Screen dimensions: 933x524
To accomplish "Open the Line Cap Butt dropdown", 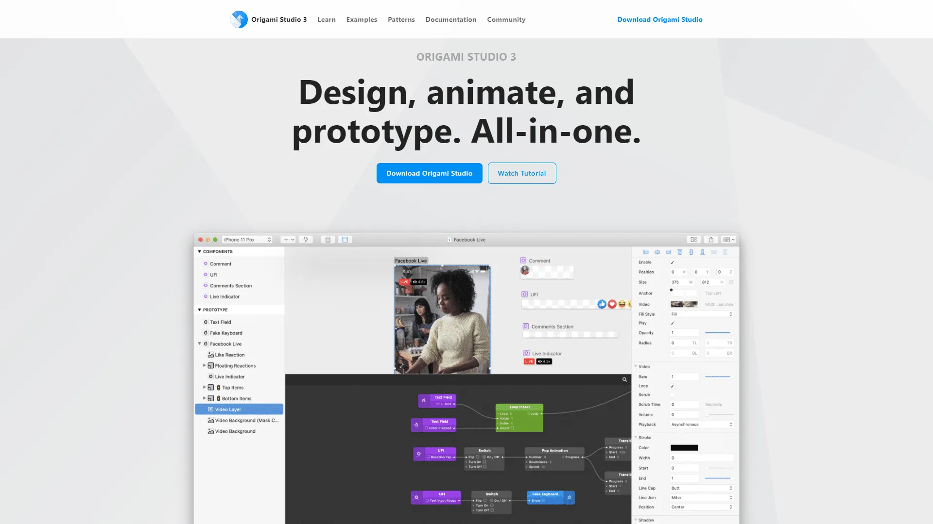I will [702, 488].
